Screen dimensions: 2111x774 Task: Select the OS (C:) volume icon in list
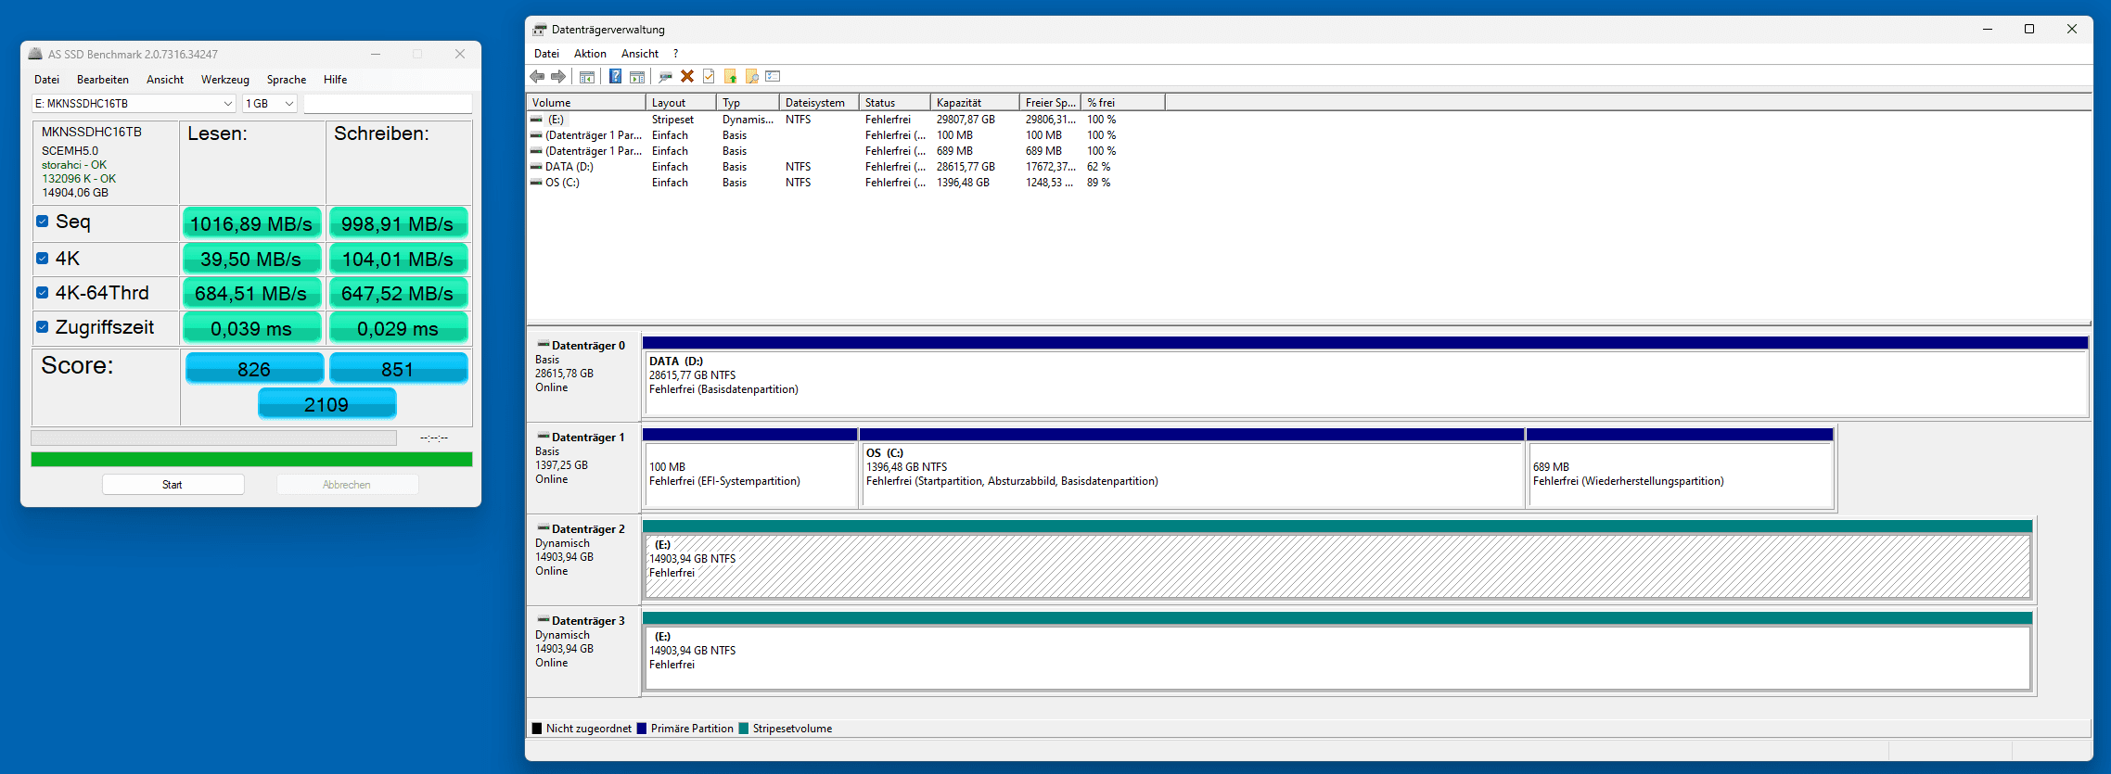coord(536,183)
